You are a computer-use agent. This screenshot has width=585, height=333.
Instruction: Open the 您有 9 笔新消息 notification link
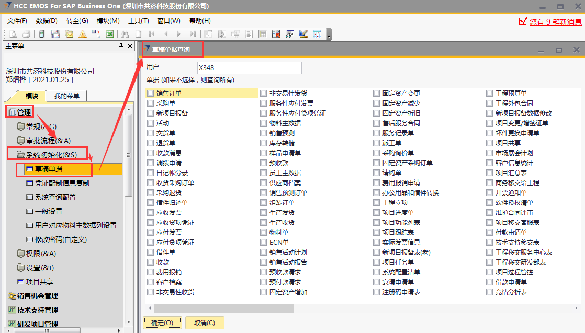point(555,22)
